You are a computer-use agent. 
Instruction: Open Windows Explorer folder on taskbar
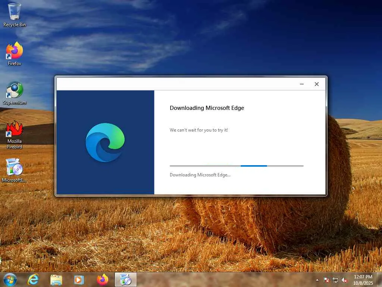(x=56, y=280)
